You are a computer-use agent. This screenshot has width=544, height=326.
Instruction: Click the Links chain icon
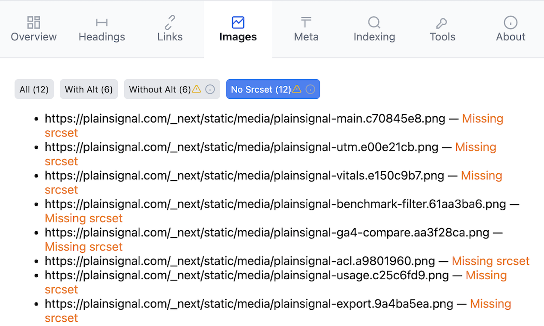tap(170, 22)
